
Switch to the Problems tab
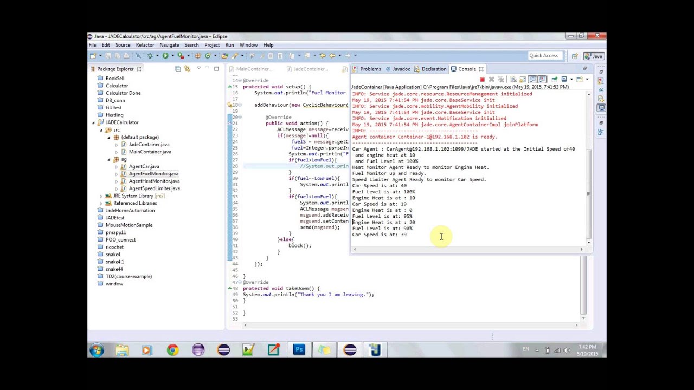point(367,69)
